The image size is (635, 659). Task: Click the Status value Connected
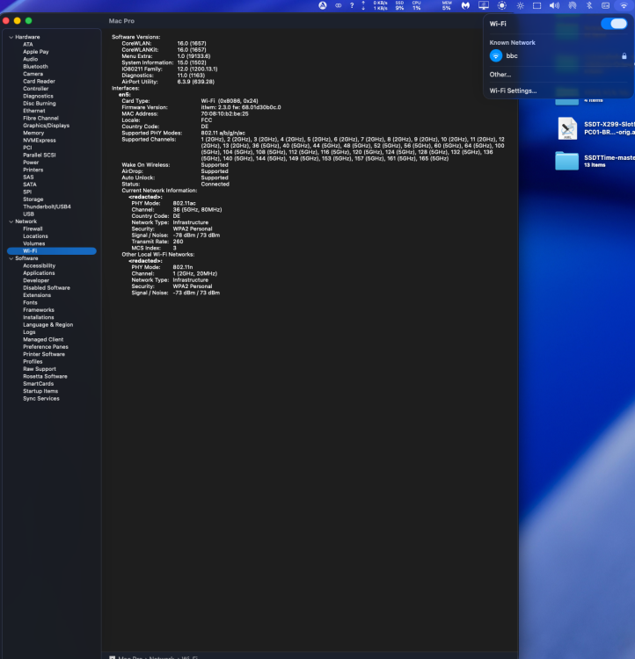pos(215,185)
